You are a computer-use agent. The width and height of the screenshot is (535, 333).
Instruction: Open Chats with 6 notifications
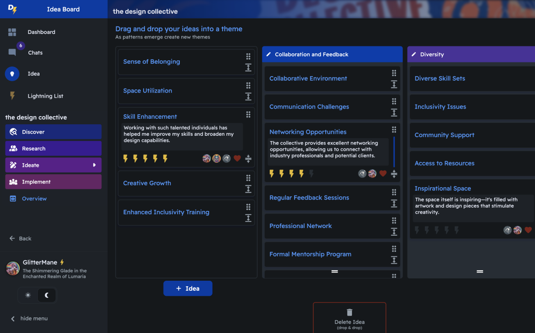click(12, 52)
